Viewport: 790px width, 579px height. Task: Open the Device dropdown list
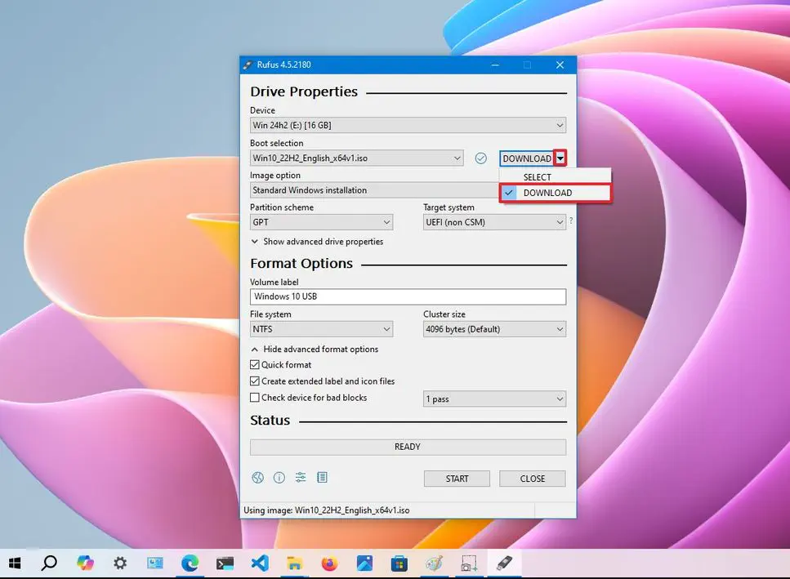pos(408,126)
